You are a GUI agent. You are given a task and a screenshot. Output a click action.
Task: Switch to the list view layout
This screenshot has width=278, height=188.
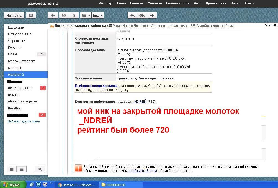21,169
